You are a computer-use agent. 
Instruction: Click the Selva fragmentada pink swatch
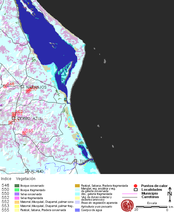(17, 198)
